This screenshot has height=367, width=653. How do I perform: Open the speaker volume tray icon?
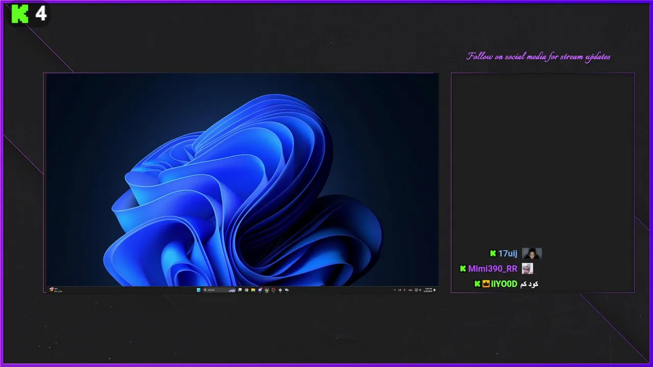[420, 290]
